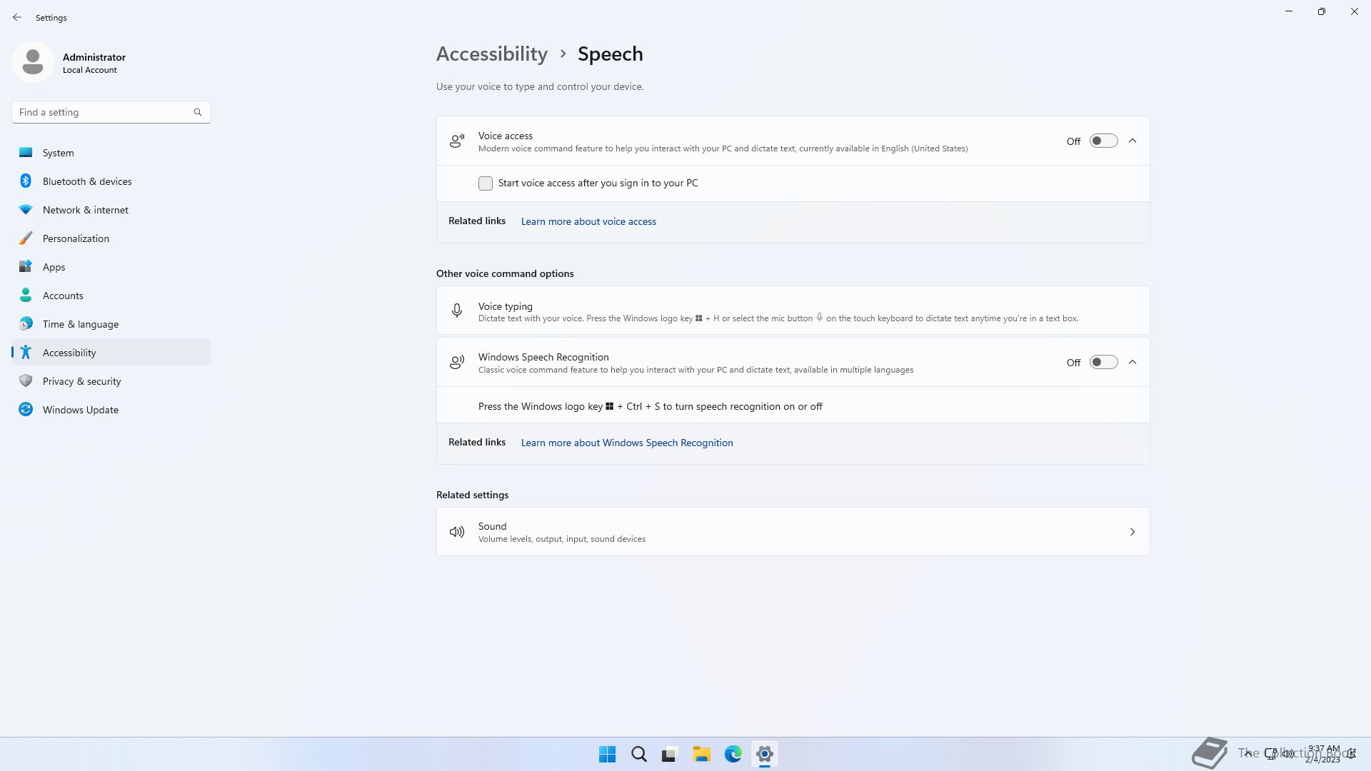Click the search magnifier icon in Find a setting
1371x771 pixels.
(x=198, y=112)
